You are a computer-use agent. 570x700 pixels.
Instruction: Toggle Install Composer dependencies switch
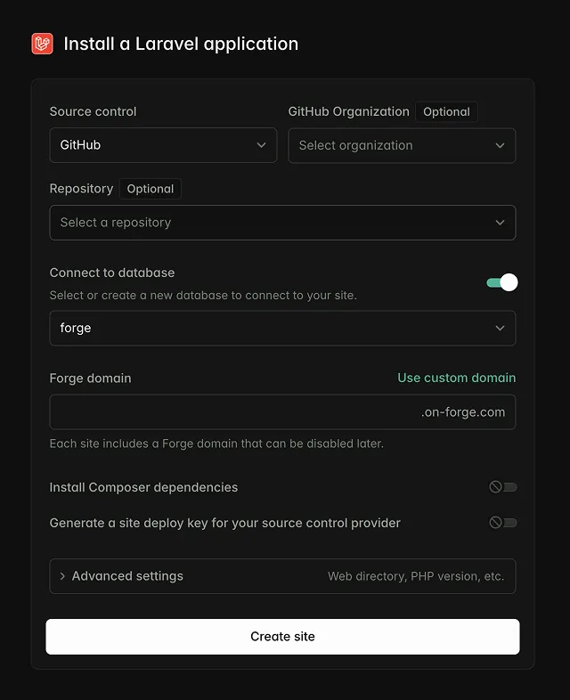click(503, 486)
